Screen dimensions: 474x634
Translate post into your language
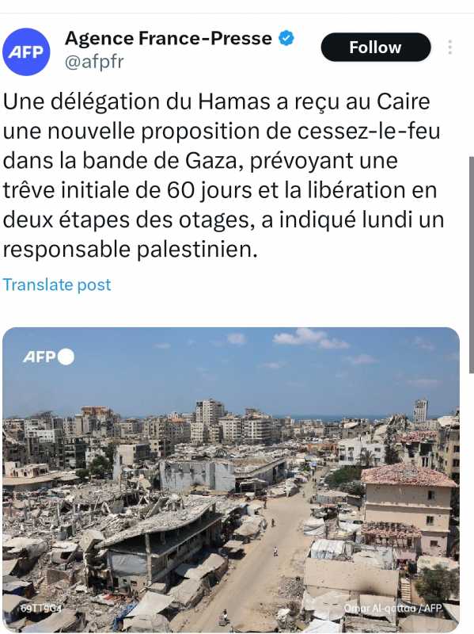pyautogui.click(x=57, y=285)
